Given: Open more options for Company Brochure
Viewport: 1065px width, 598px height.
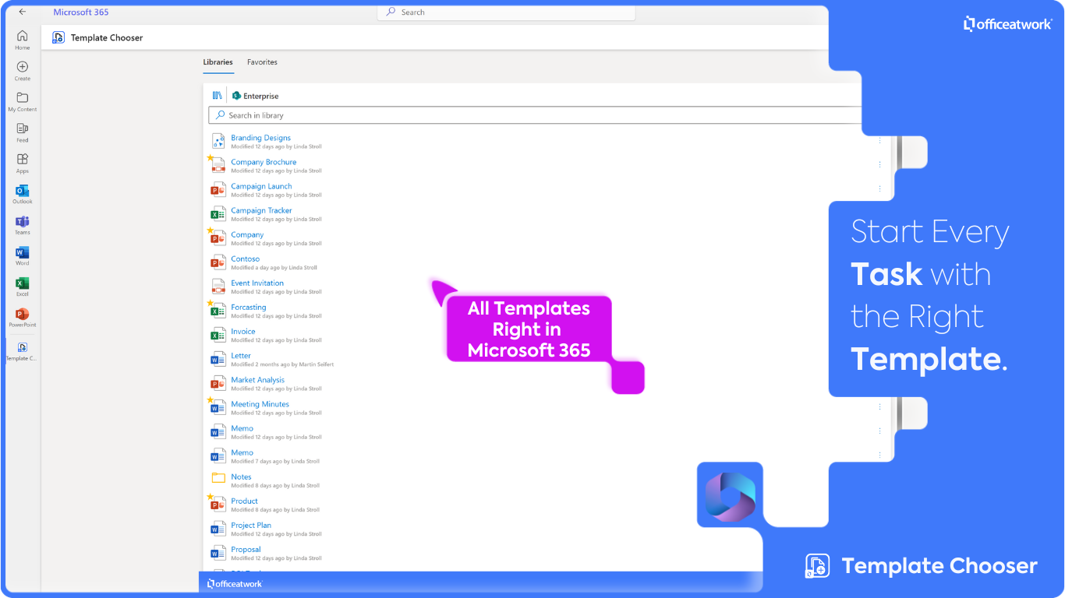Looking at the screenshot, I should point(880,164).
